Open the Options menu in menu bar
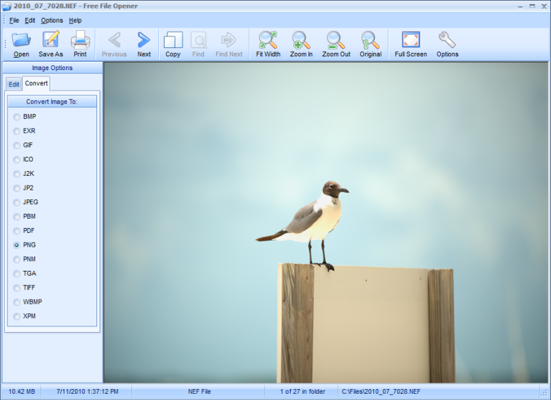 (52, 21)
